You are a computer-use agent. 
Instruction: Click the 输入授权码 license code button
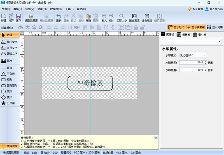(x=214, y=9)
